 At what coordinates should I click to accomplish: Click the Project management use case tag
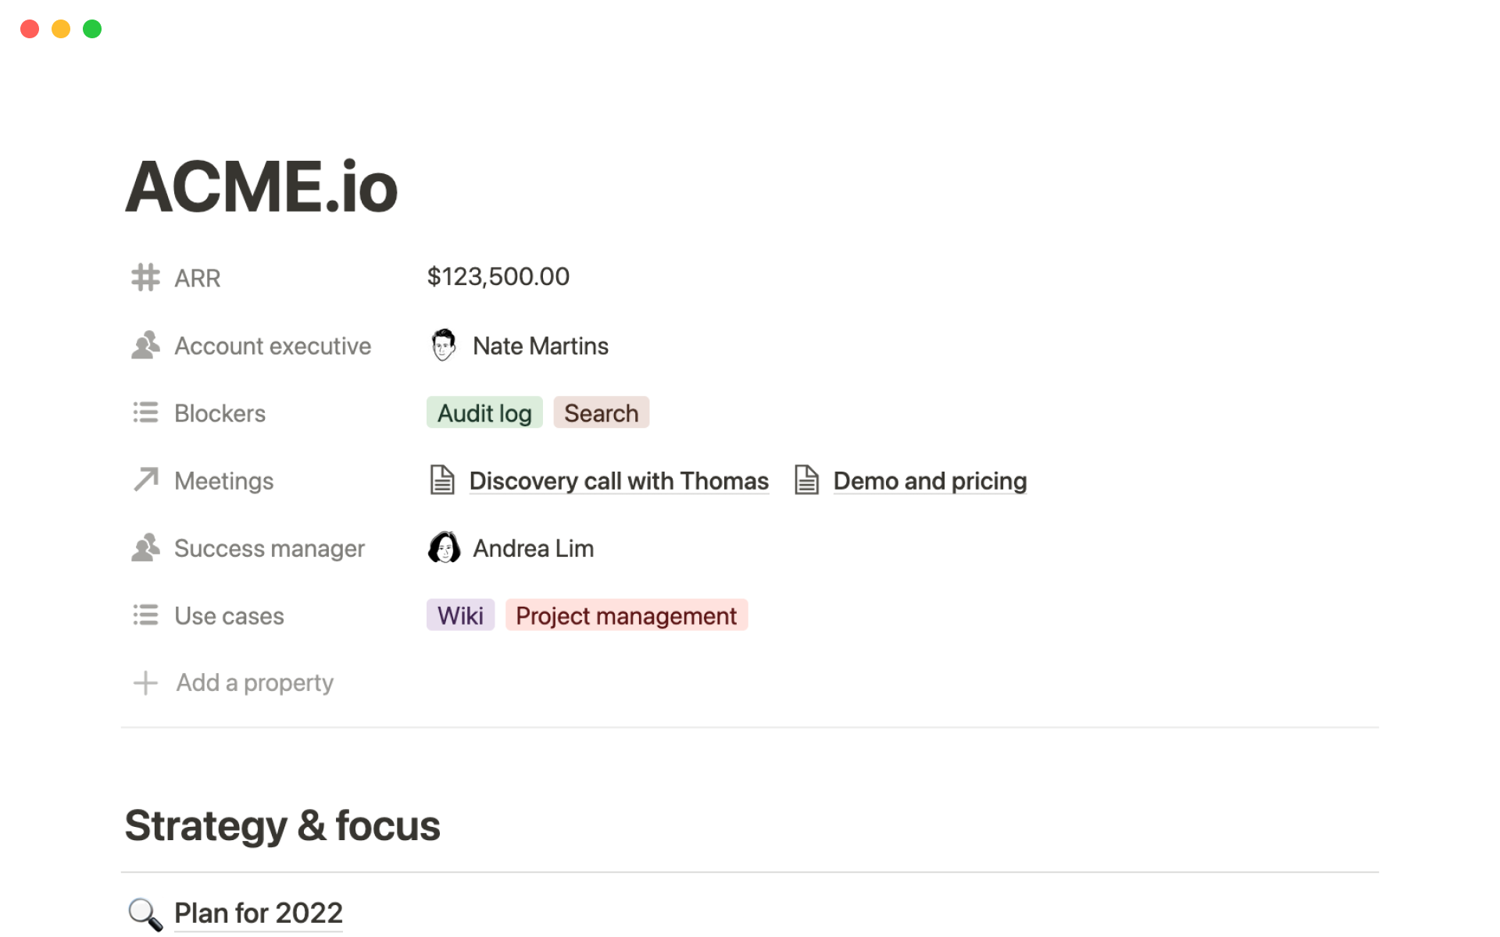tap(626, 615)
